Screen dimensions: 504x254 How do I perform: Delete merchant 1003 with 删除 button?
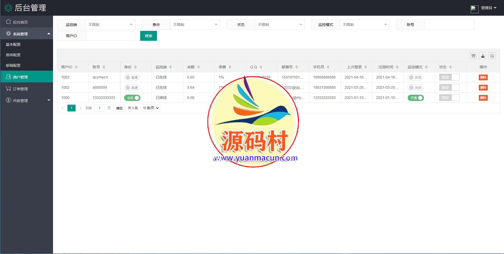483,77
